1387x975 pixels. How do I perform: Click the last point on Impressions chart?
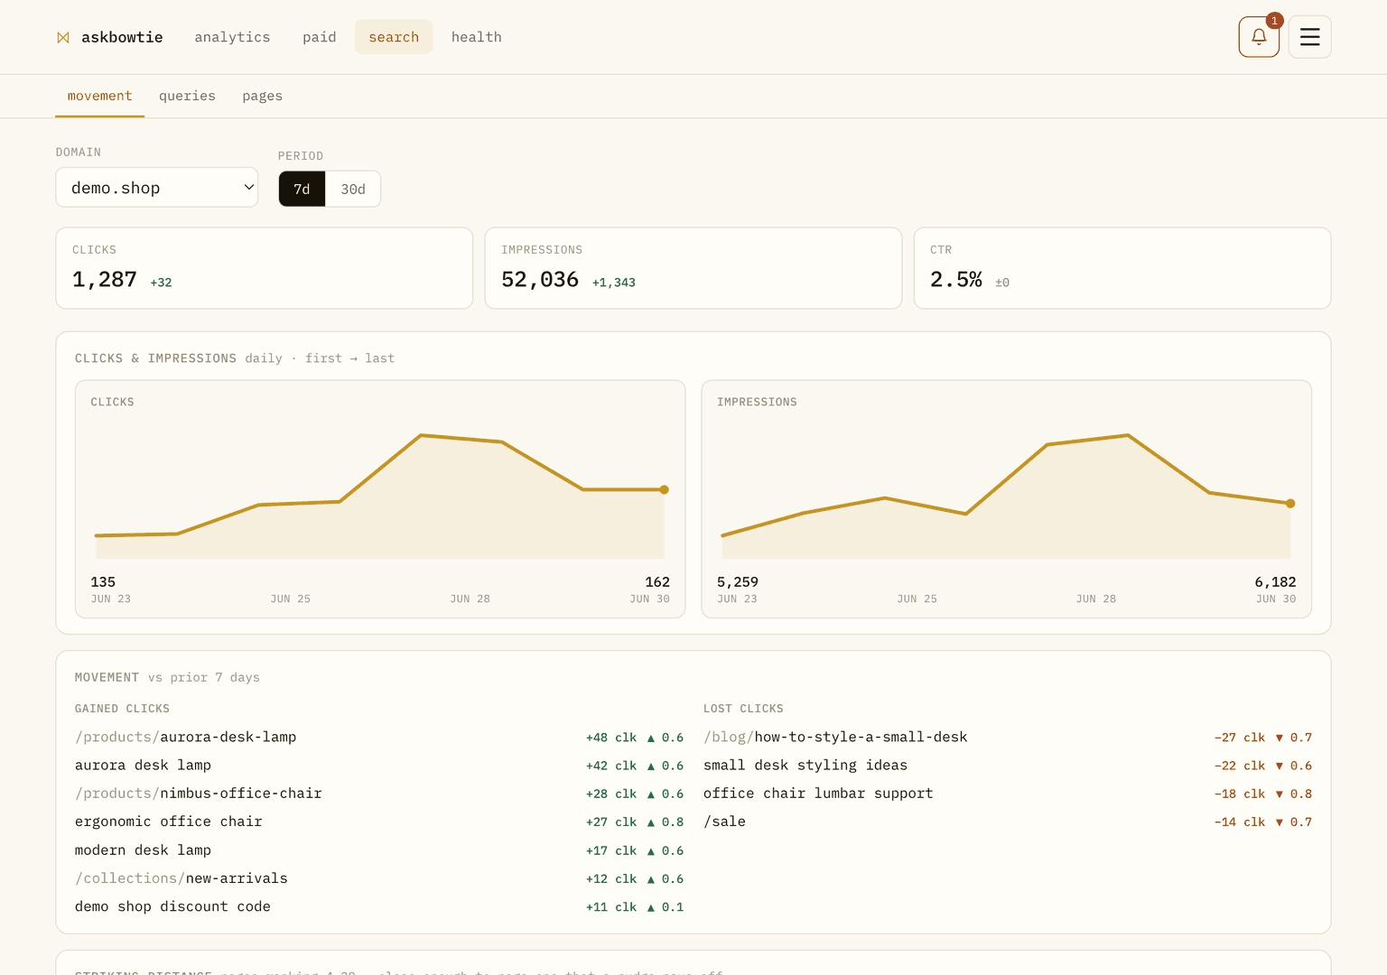point(1290,504)
